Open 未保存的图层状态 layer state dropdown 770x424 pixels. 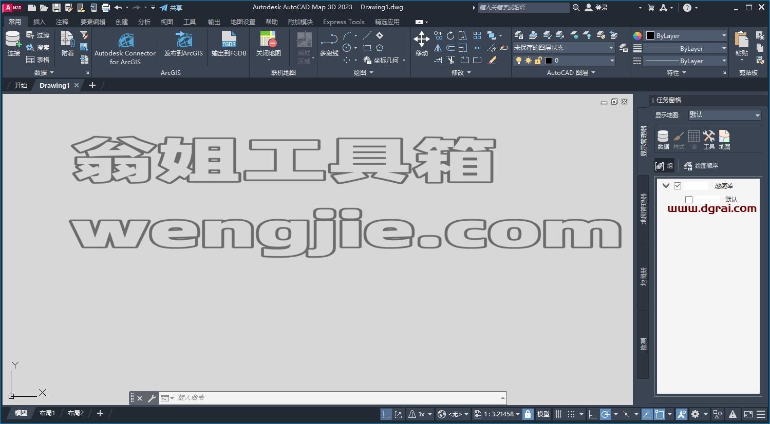coord(564,48)
